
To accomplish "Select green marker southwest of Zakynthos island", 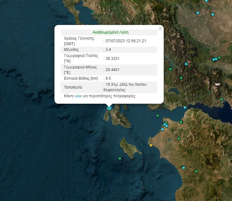I will coord(120,158).
